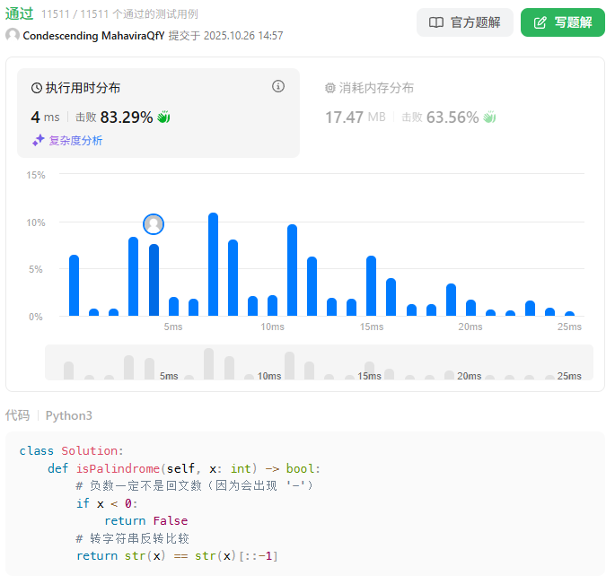This screenshot has width=615, height=584.
Task: Click the clapping hands next to 63.56%
Action: click(489, 117)
